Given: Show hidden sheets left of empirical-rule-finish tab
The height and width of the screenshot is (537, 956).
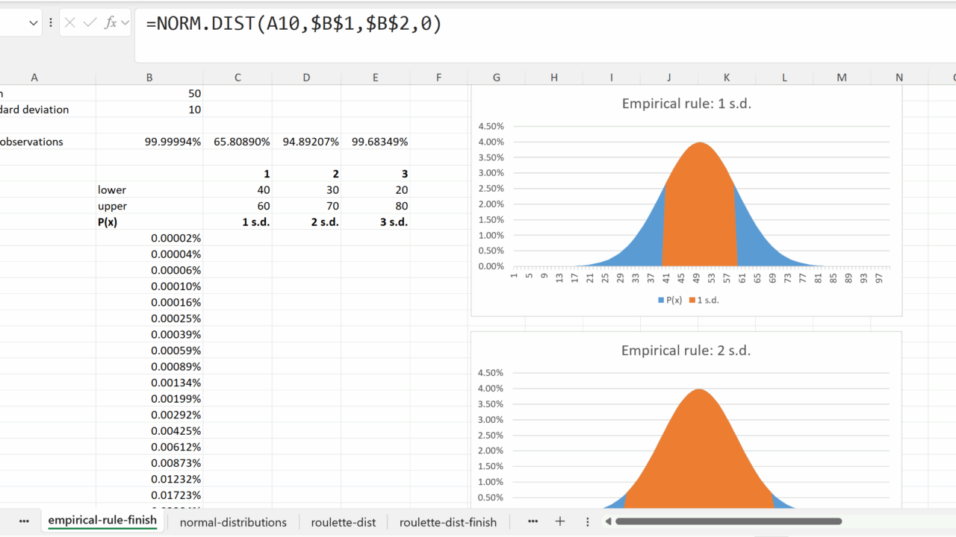Looking at the screenshot, I should tap(24, 521).
